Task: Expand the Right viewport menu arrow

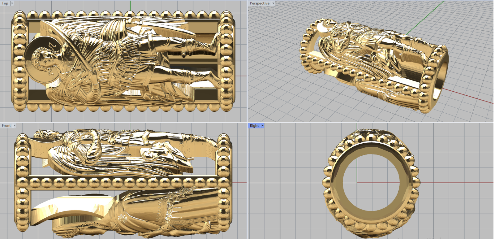Action: 263,126
